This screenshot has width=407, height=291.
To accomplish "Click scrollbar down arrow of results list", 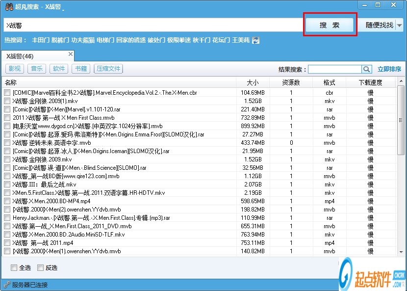I will tap(401, 252).
